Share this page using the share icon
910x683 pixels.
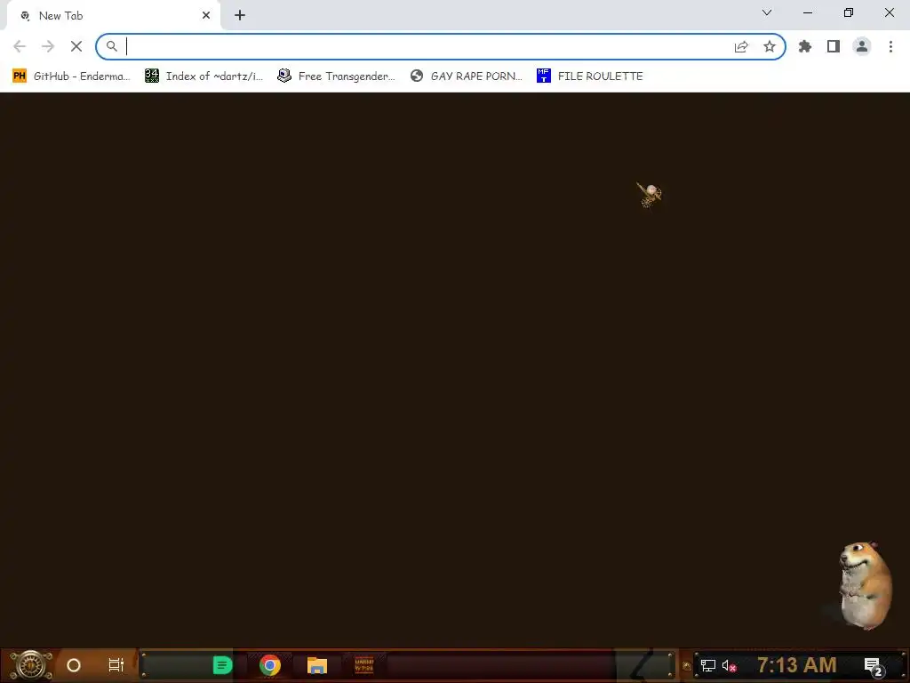pyautogui.click(x=741, y=46)
